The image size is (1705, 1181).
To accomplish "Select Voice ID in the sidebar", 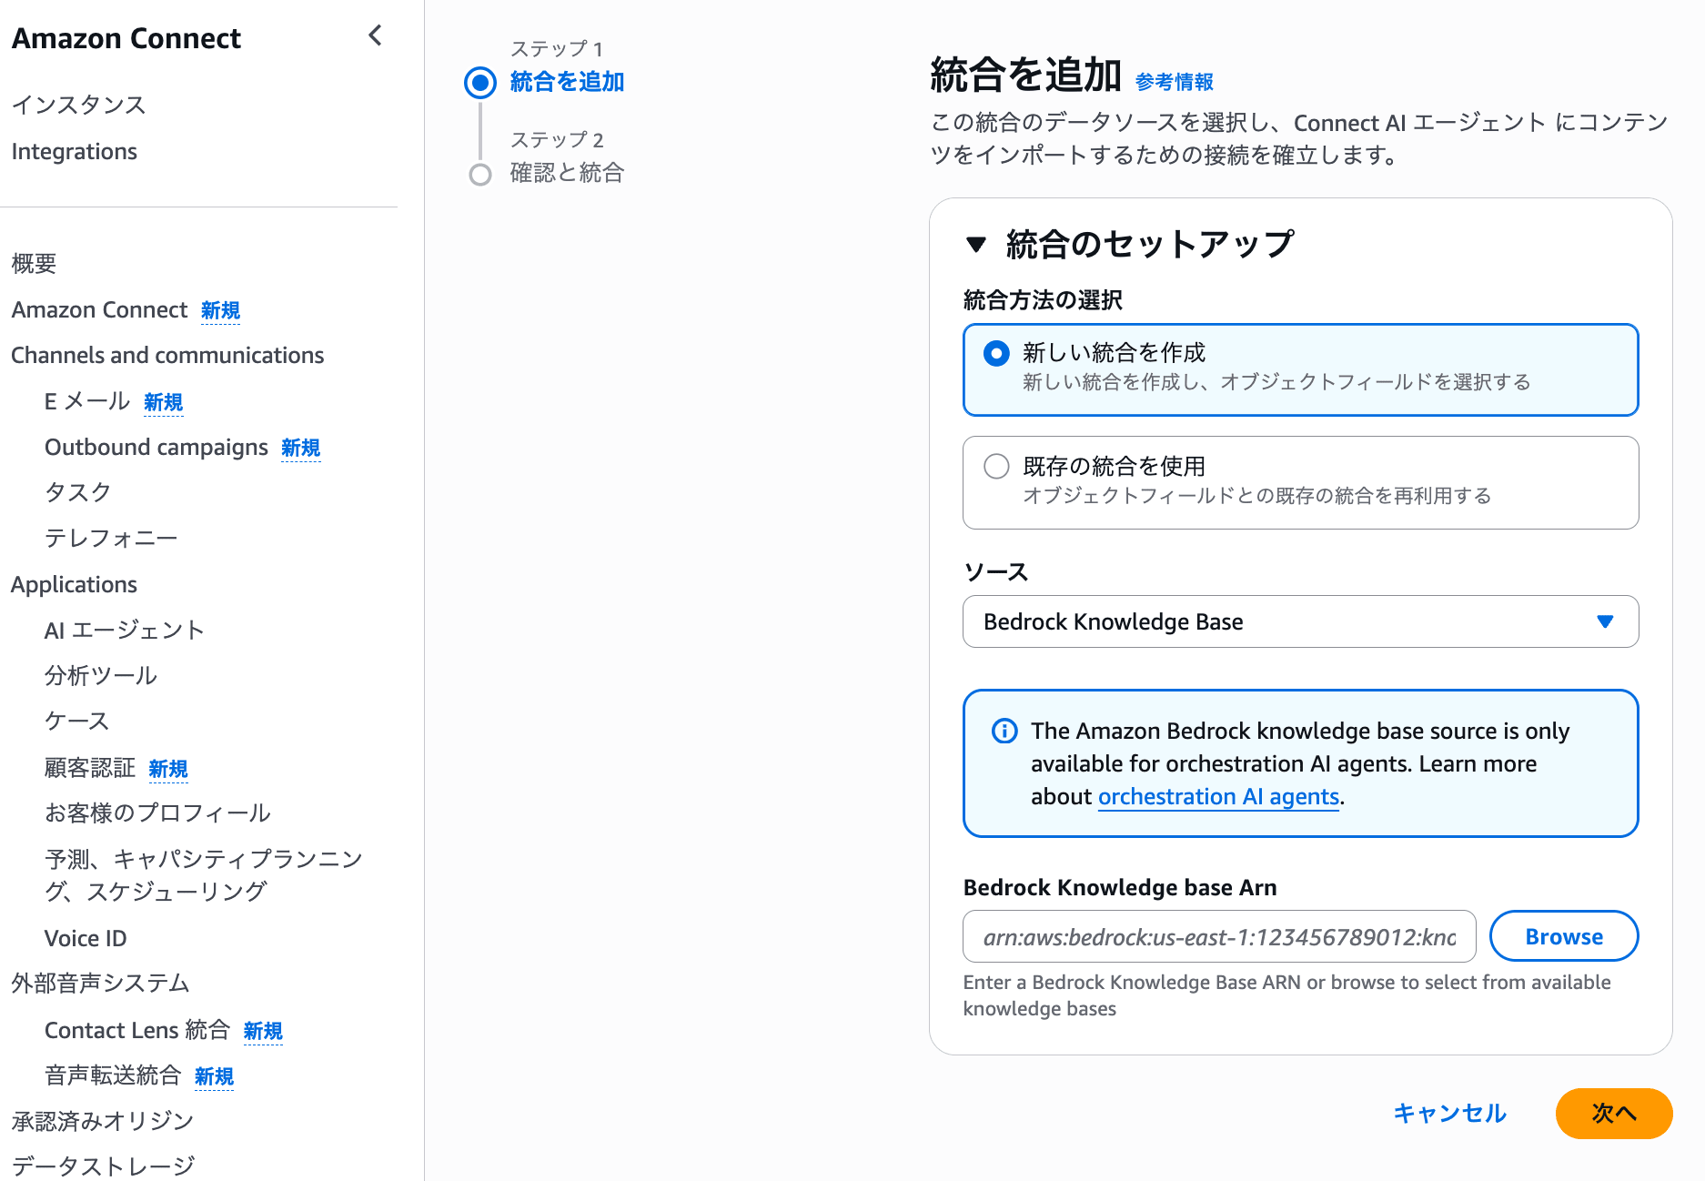I will pos(86,938).
